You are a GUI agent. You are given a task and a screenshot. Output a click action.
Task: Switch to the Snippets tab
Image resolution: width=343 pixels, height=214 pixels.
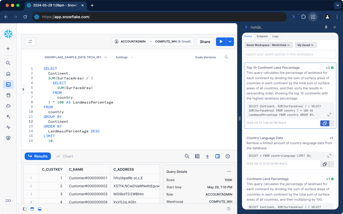262,36
